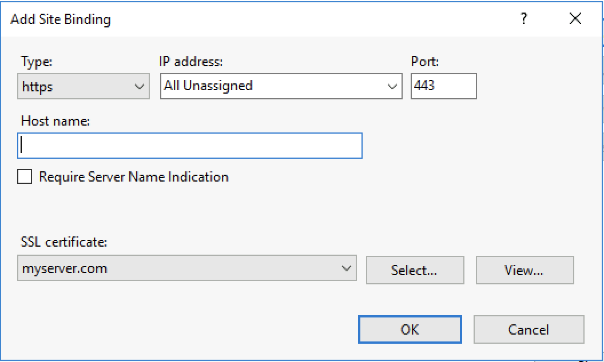Viewport: 604px width, 362px height.
Task: Click the IP address: label
Action: [x=190, y=62]
